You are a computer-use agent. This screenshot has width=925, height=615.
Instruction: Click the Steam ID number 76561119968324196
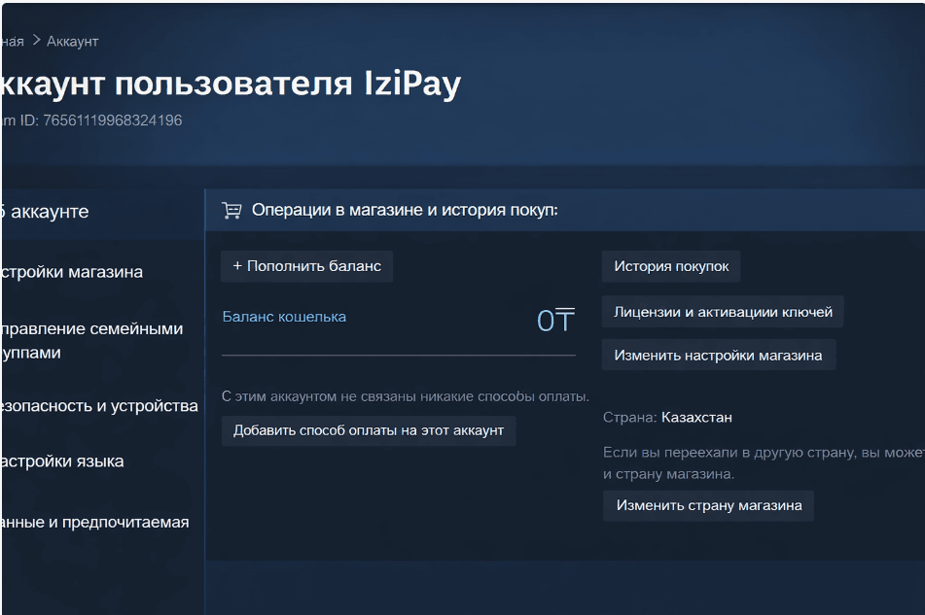click(113, 120)
